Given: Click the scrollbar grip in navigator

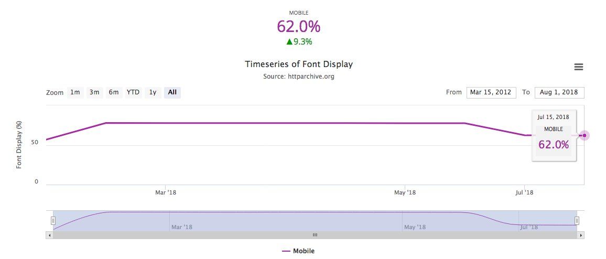Looking at the screenshot, I should coord(315,235).
